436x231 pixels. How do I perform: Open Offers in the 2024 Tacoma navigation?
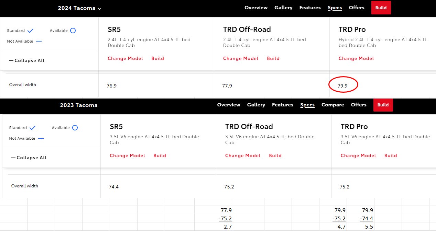[357, 8]
